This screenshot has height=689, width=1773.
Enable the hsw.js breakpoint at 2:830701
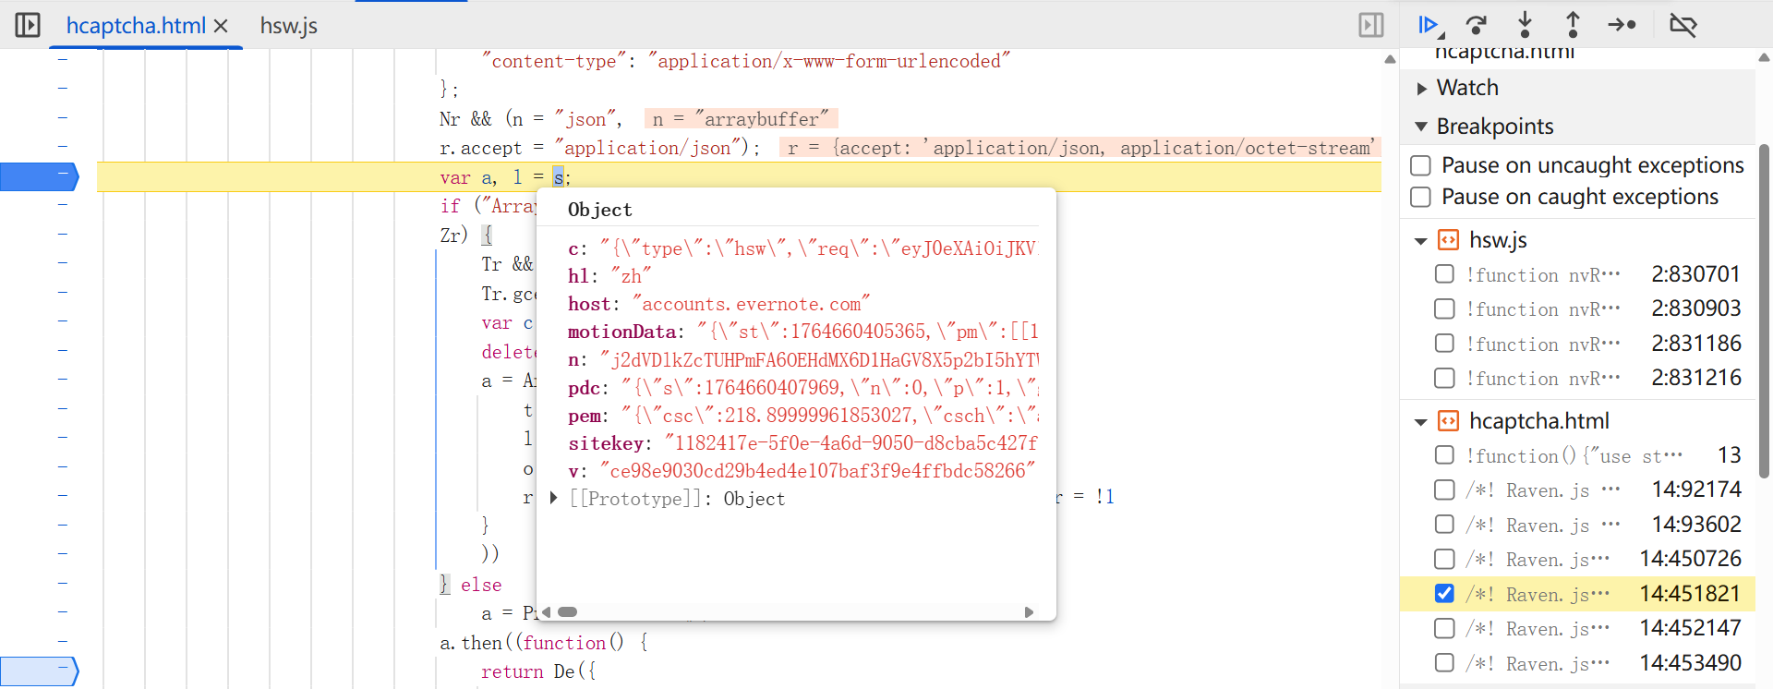[1444, 274]
